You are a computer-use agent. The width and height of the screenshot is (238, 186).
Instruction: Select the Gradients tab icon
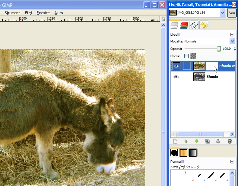pos(193,153)
